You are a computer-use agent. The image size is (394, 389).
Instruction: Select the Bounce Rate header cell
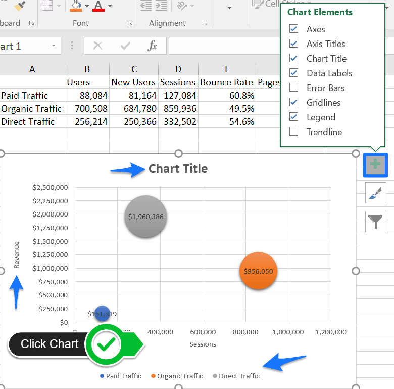[227, 82]
